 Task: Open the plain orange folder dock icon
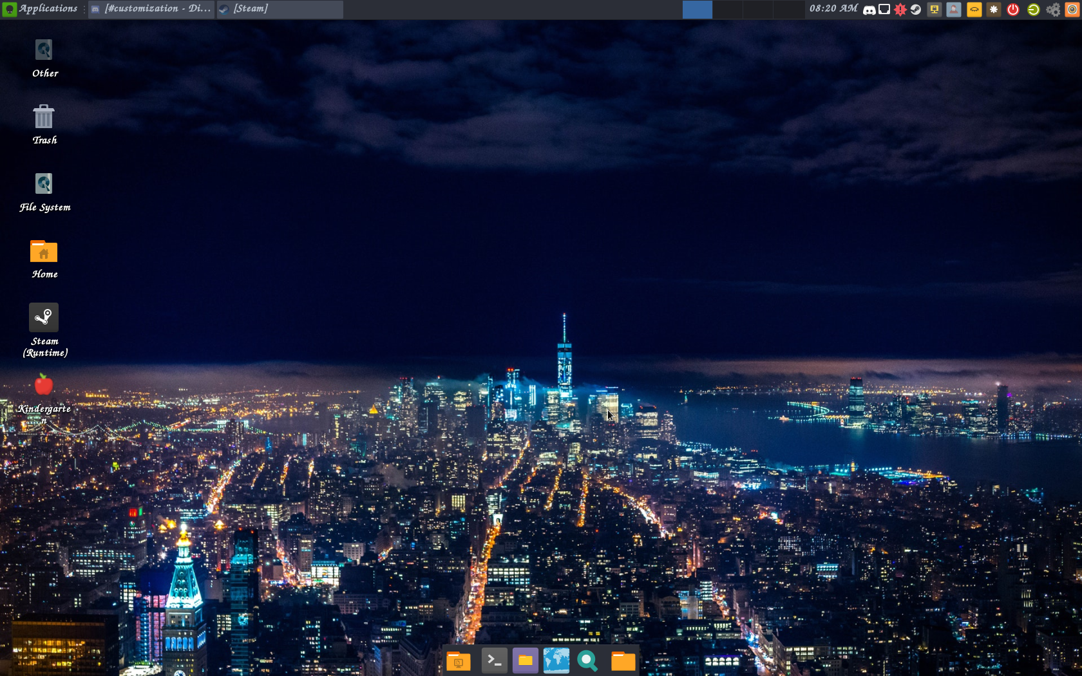click(x=623, y=661)
